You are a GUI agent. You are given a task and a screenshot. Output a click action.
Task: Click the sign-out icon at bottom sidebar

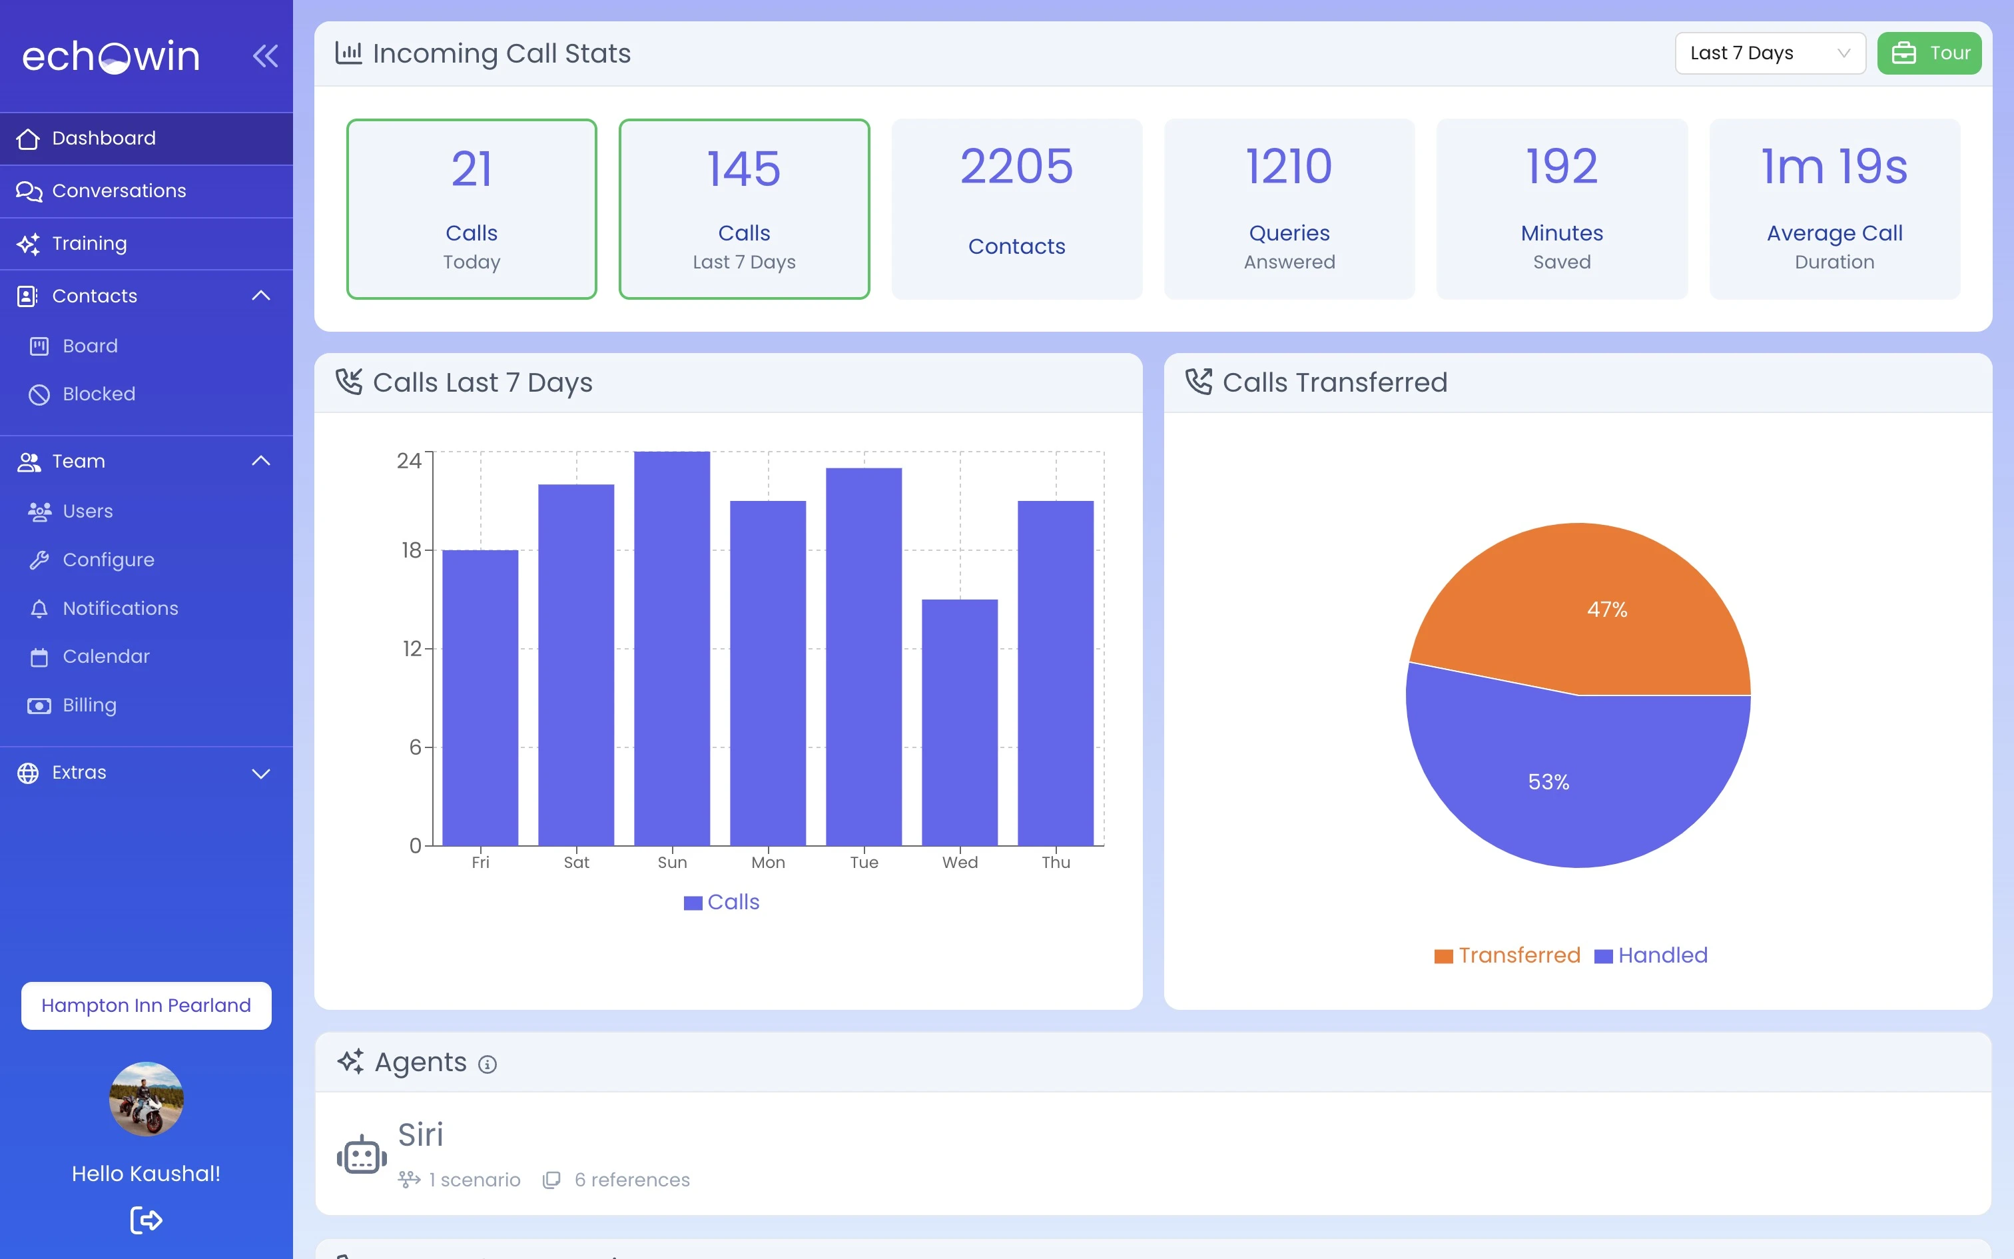tap(145, 1218)
